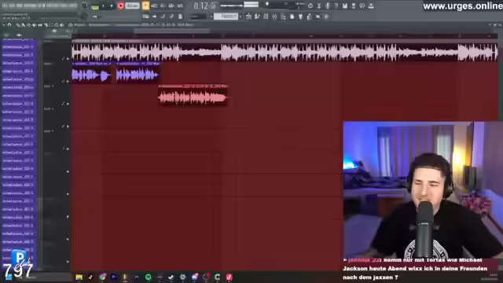Select the playlist Paint brush tool

click(24, 24)
